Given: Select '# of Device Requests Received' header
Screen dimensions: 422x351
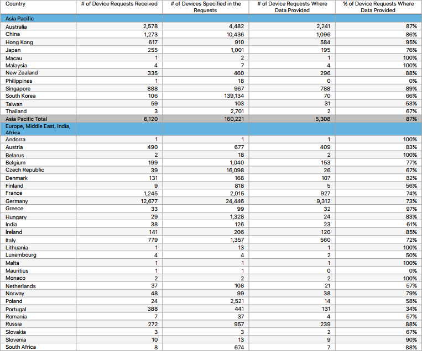Looking at the screenshot, I should point(119,4).
